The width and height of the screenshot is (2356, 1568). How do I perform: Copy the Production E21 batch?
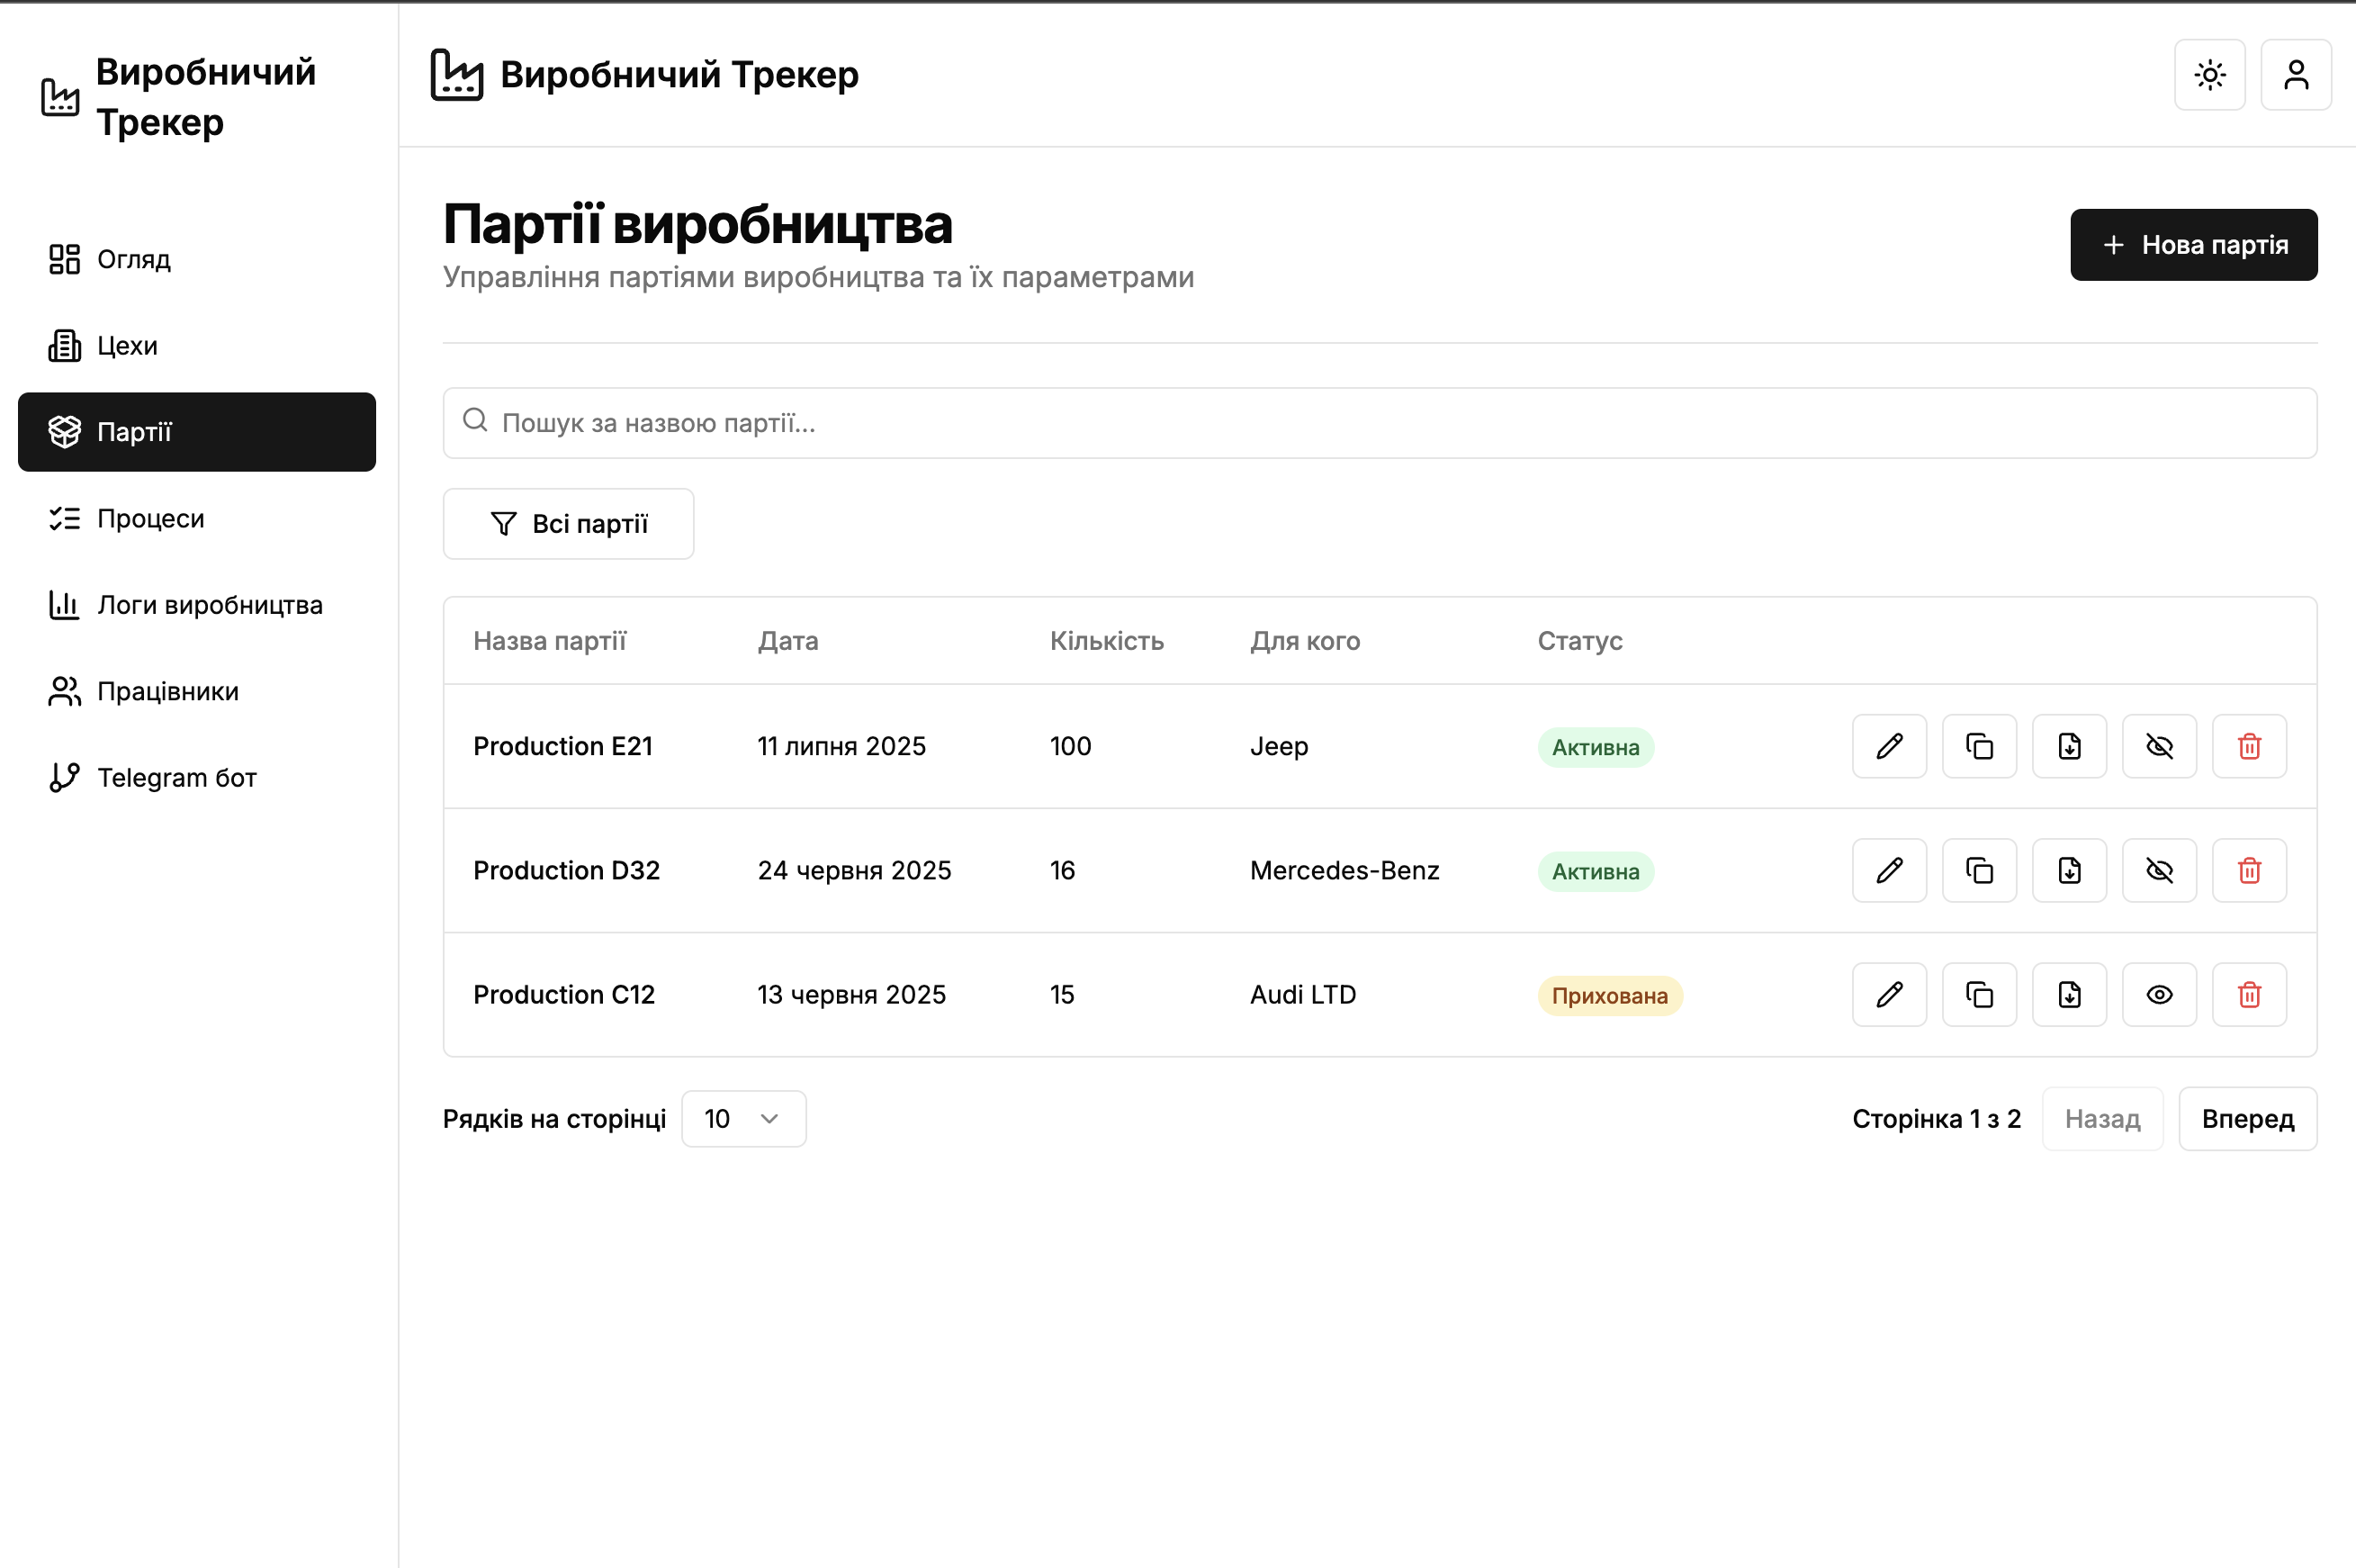[x=1978, y=746]
